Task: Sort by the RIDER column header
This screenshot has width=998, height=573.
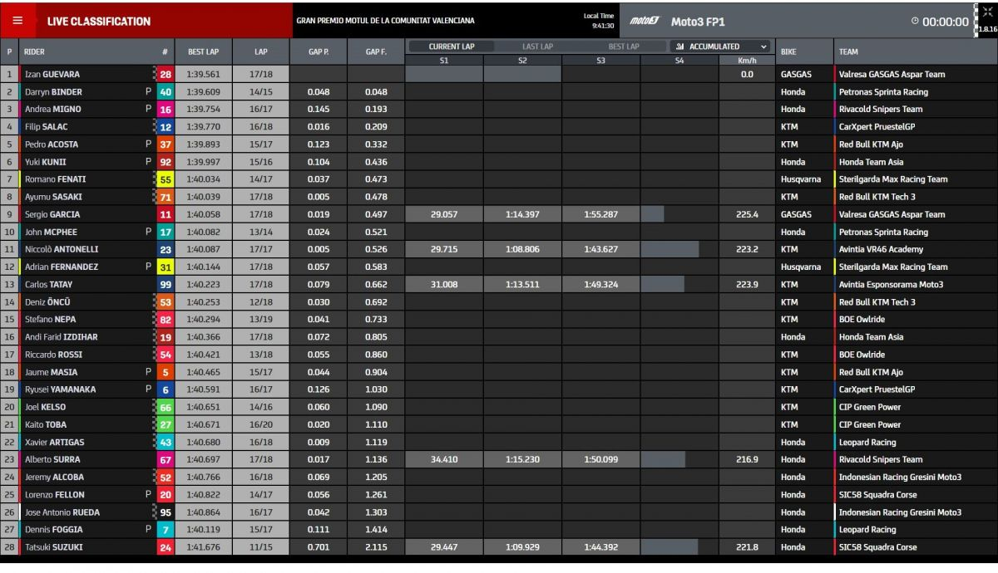Action: click(x=35, y=51)
